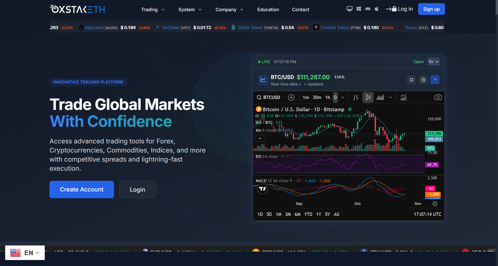
Task: Open the 1D interval dropdown next to Open
Action: [x=433, y=62]
